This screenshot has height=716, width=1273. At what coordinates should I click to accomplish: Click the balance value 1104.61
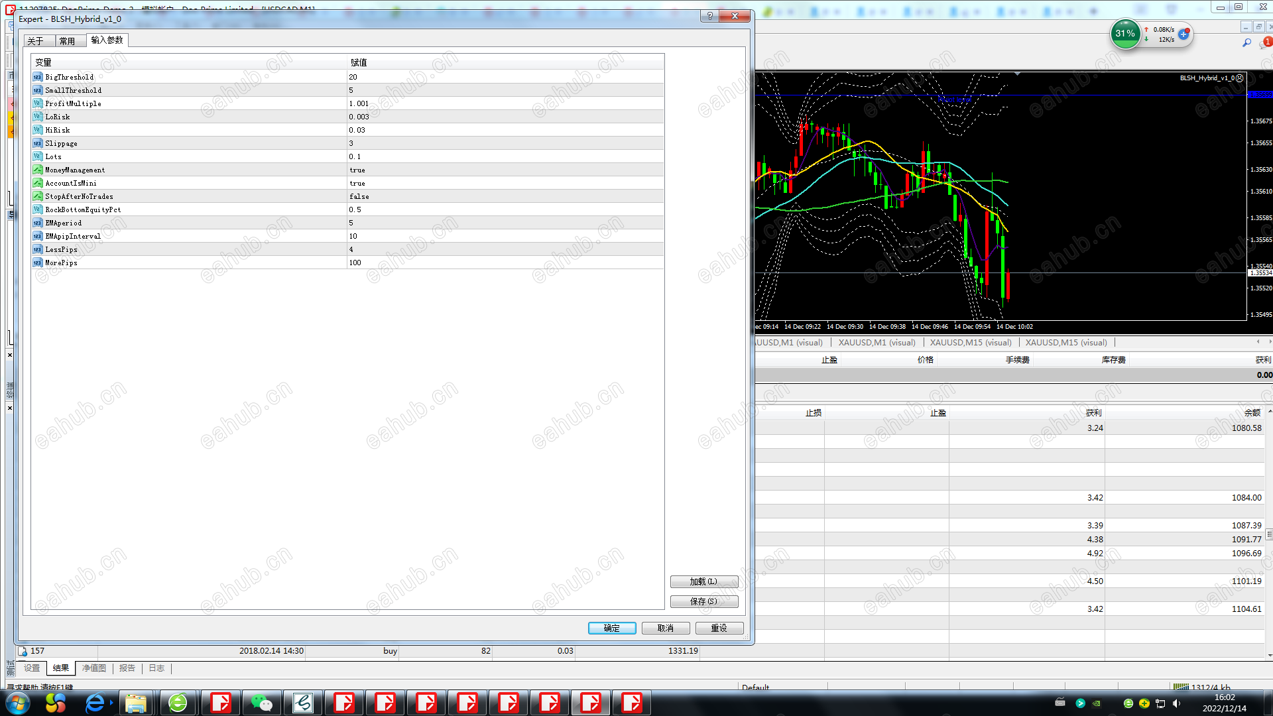click(1246, 609)
